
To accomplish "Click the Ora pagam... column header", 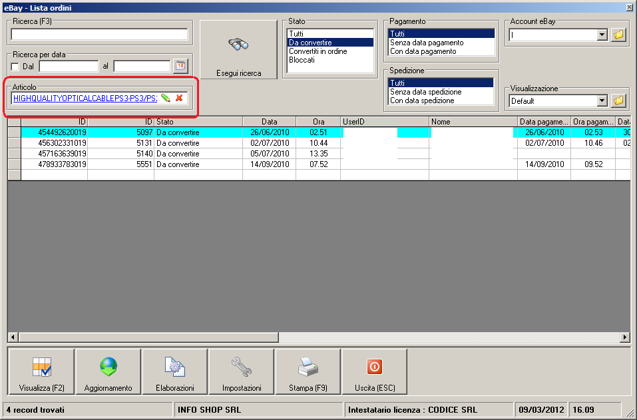I will (x=593, y=121).
